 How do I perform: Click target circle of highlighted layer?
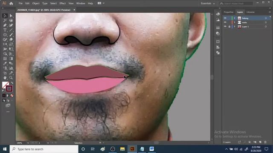pyautogui.click(x=266, y=18)
